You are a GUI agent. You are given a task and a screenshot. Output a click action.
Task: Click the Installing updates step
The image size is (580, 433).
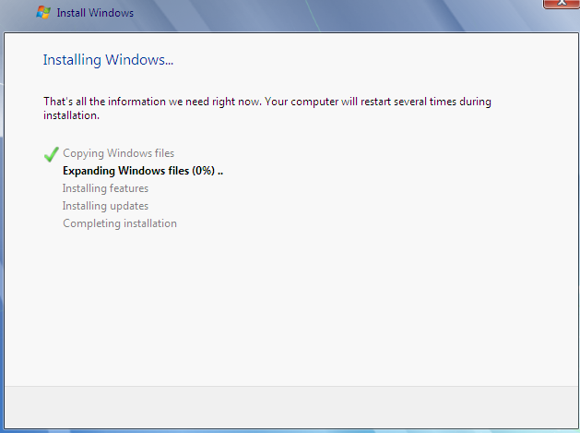tap(105, 206)
